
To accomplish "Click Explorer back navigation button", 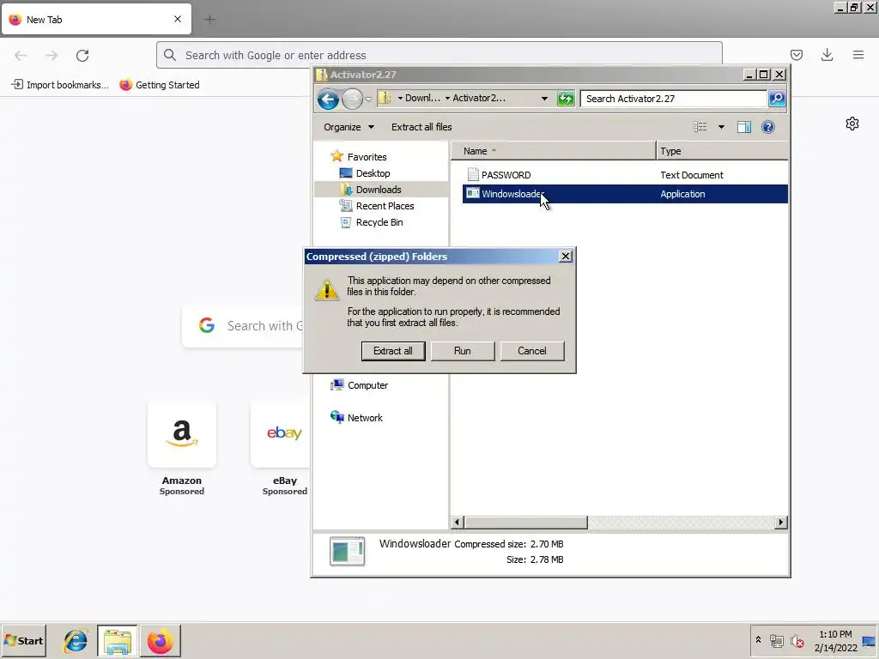I will point(328,100).
